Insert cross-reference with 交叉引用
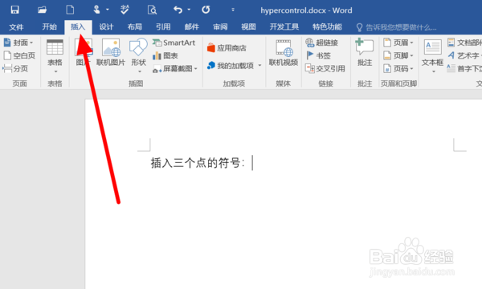Screen dimensions: 482x289 pyautogui.click(x=325, y=68)
